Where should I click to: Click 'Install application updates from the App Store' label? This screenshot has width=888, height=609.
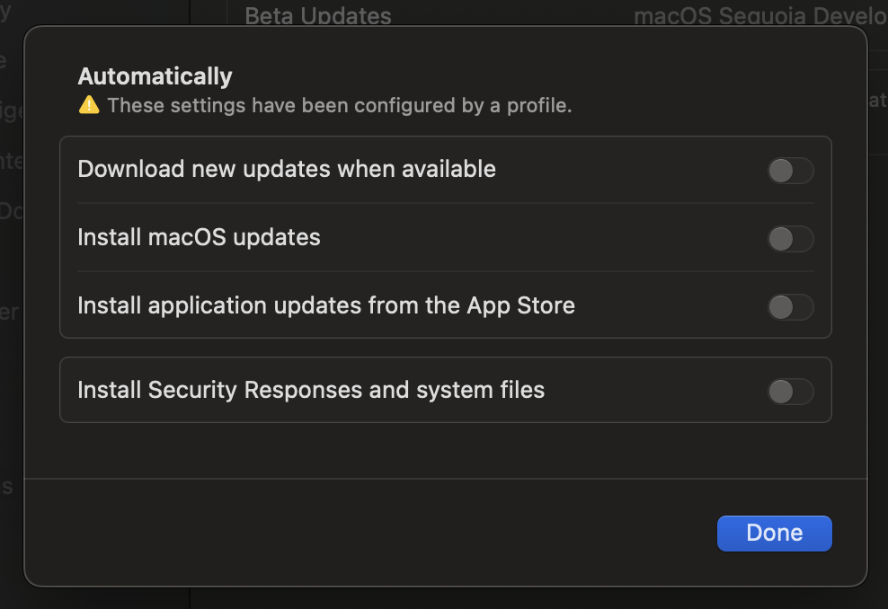326,306
